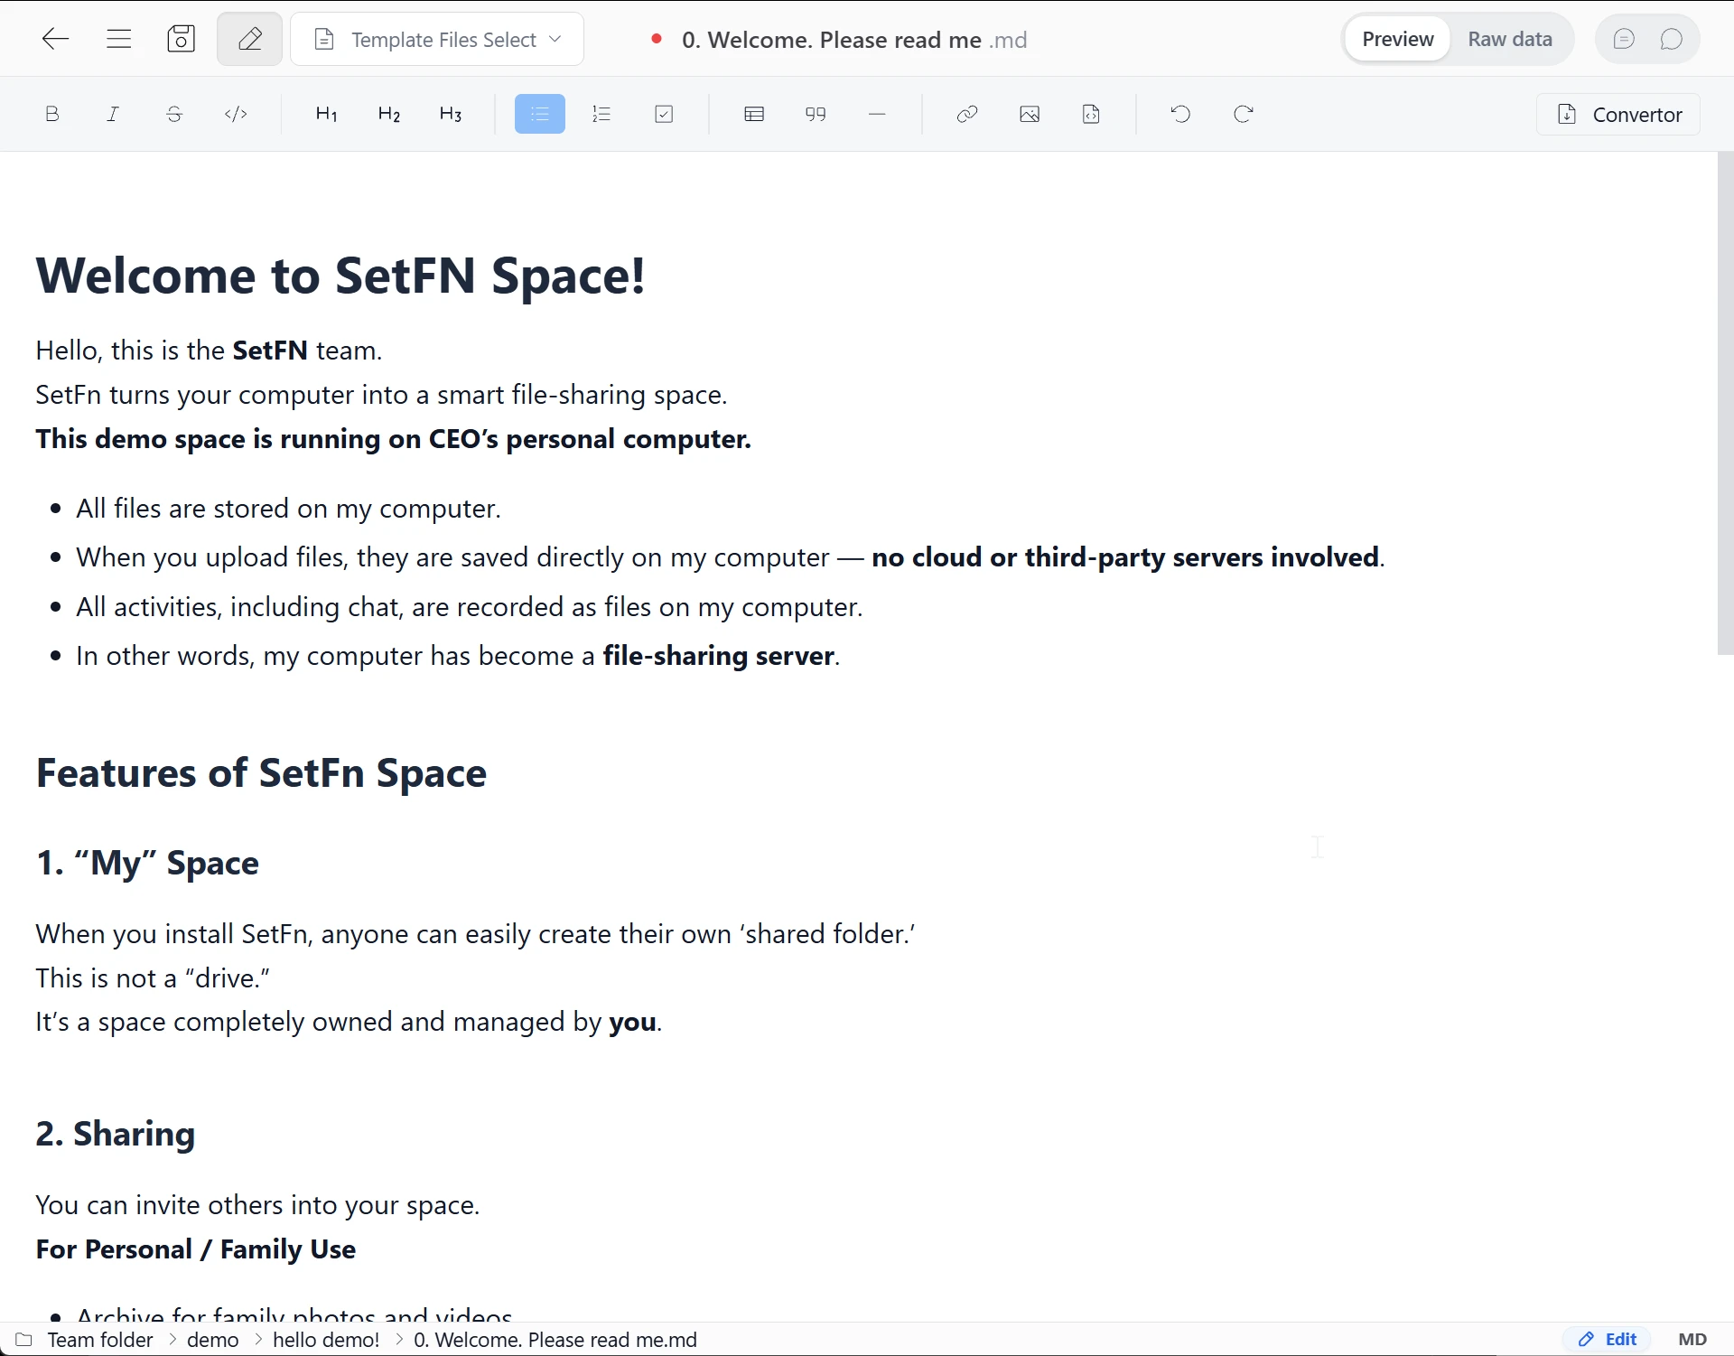Open the Convertor button

(x=1618, y=115)
